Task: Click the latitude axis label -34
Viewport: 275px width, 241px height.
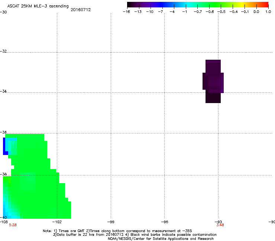Action: point(3,91)
